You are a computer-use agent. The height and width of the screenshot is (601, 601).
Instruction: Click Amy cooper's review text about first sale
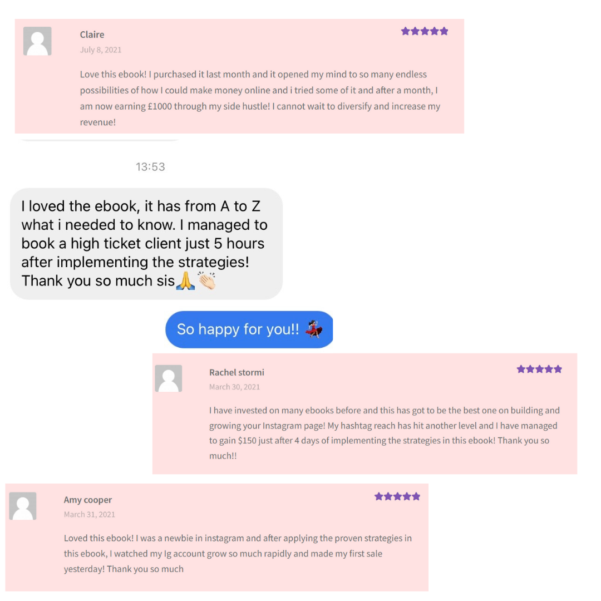(x=238, y=554)
